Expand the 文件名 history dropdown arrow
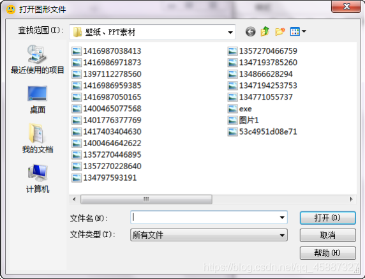This screenshot has height=279, width=365. point(282,218)
